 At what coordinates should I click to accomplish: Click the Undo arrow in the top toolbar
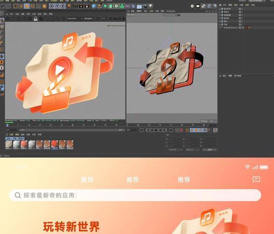pyautogui.click(x=3, y=6)
